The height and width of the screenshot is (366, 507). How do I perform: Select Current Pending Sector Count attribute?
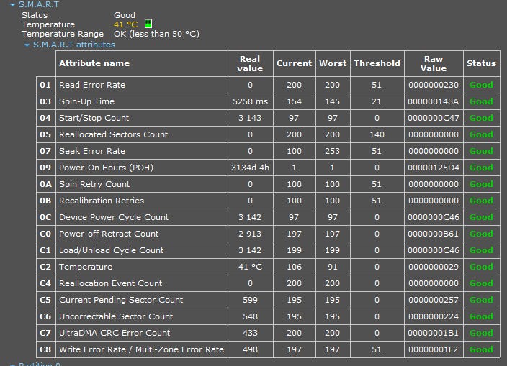121,300
